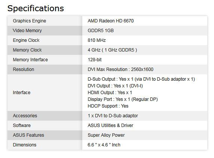Click the 810 MHz value
The image size is (214, 158).
click(x=97, y=40)
